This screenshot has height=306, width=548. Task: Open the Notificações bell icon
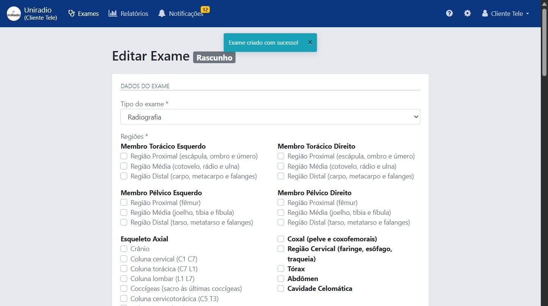pyautogui.click(x=162, y=13)
